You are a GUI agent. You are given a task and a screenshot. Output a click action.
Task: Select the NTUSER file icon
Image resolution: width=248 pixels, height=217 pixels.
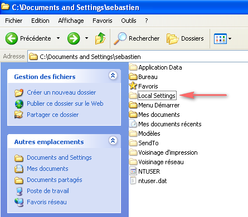[x=133, y=171]
